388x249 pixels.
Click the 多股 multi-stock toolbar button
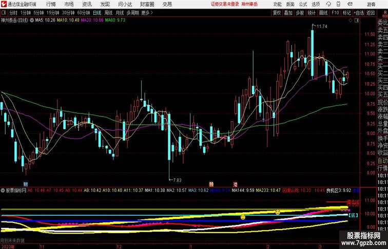click(300, 13)
